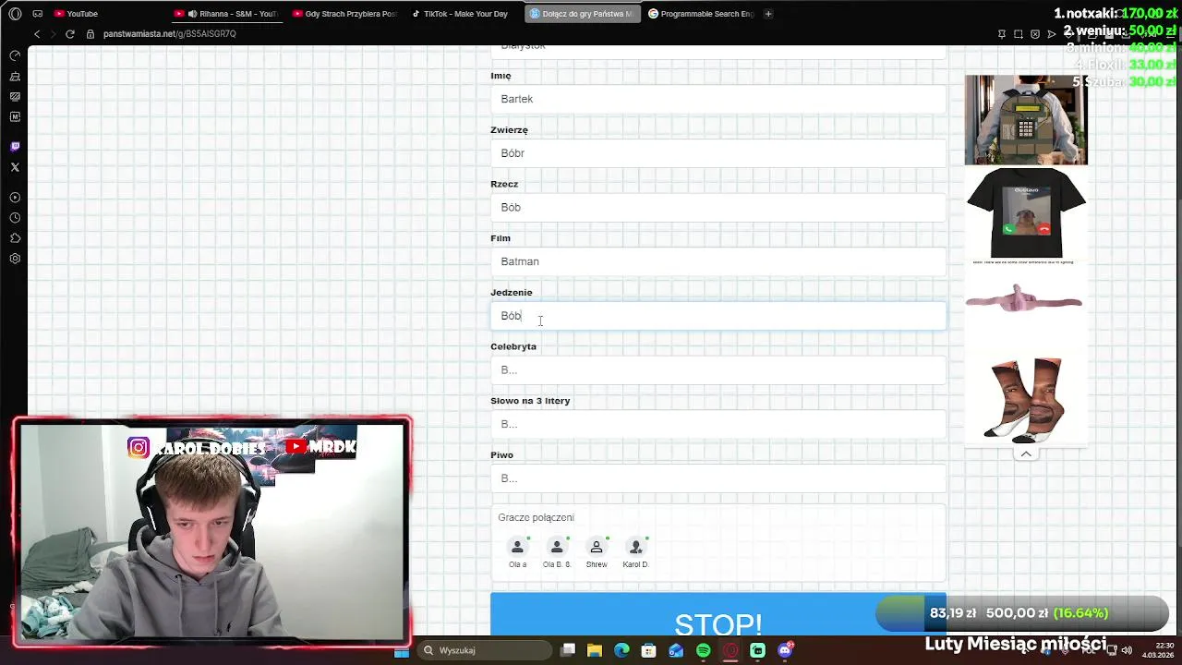
Task: Click the Instagram Karol Dobies overlay
Action: tap(197, 448)
